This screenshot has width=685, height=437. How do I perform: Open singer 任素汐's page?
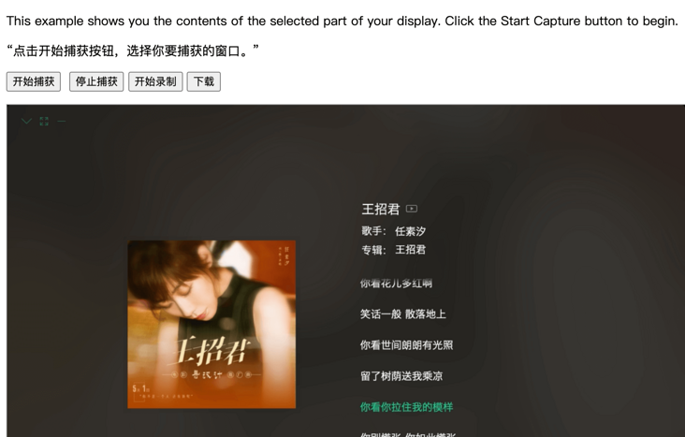[x=410, y=231]
